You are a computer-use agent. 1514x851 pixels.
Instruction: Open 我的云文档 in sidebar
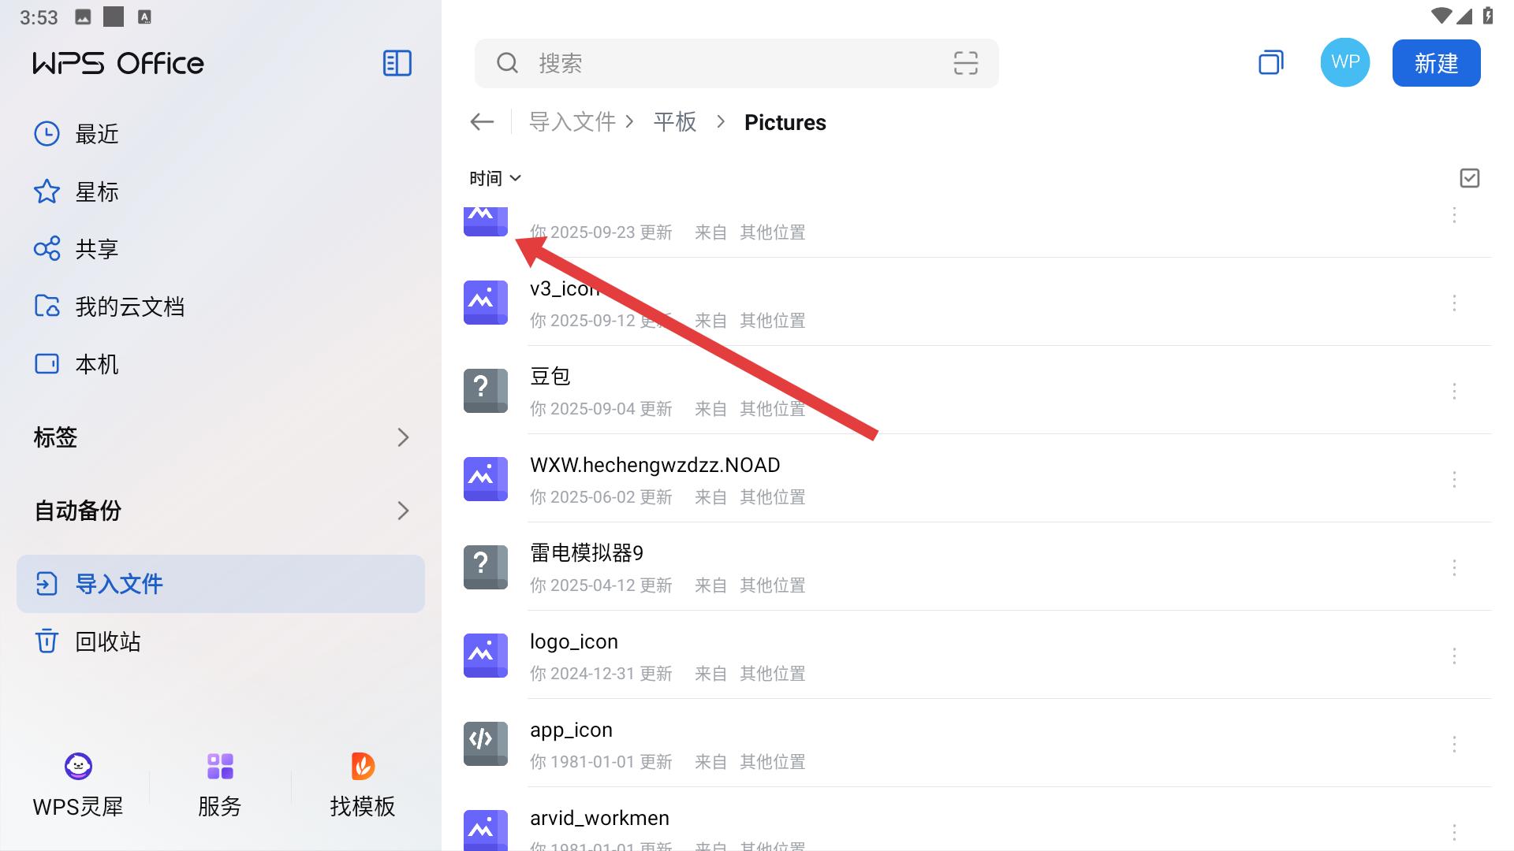129,307
